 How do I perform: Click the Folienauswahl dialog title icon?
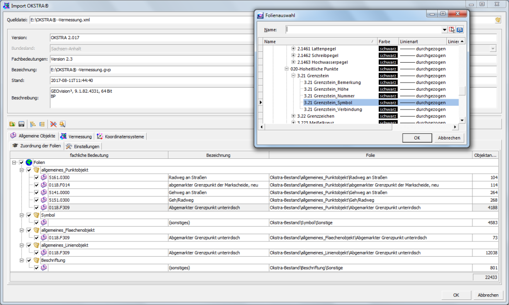point(260,15)
